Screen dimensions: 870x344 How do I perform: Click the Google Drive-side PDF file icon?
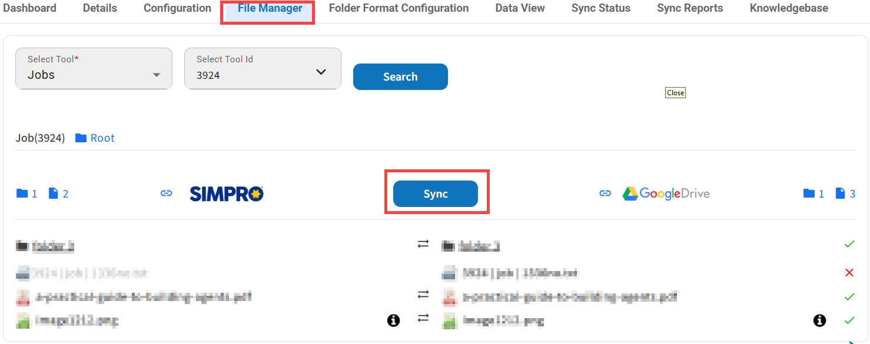tap(449, 298)
